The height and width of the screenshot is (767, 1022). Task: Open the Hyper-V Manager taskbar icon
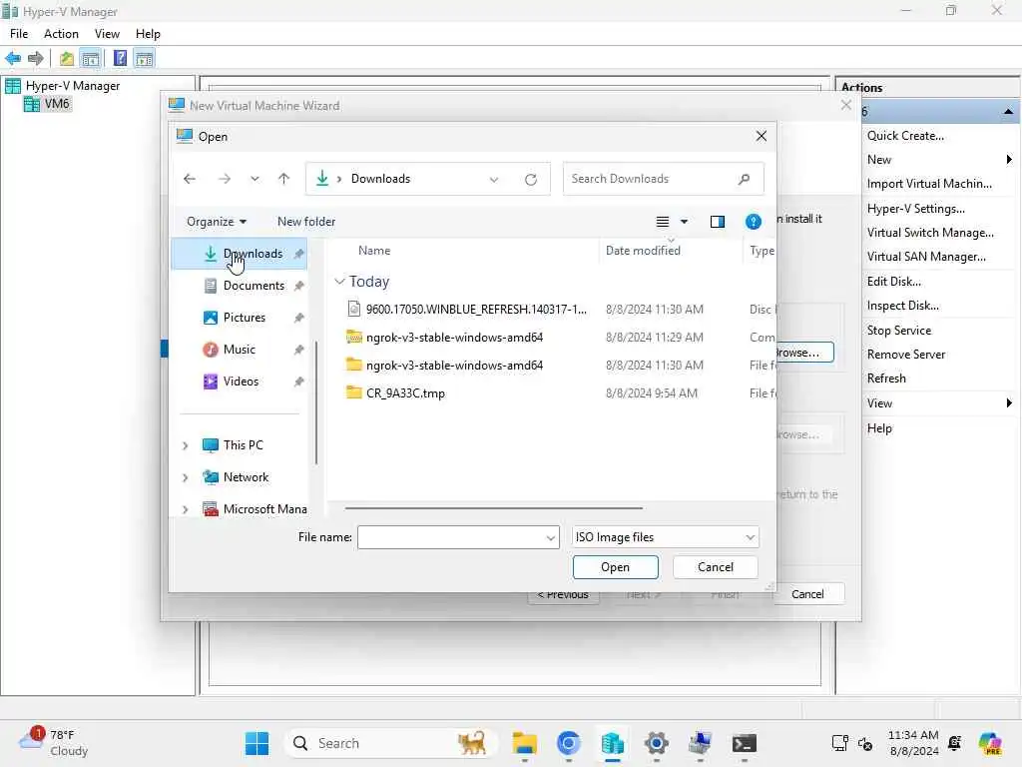pos(612,743)
